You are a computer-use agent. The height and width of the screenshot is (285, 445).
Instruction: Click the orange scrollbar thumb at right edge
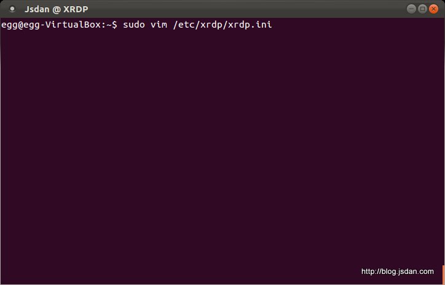[x=443, y=275]
